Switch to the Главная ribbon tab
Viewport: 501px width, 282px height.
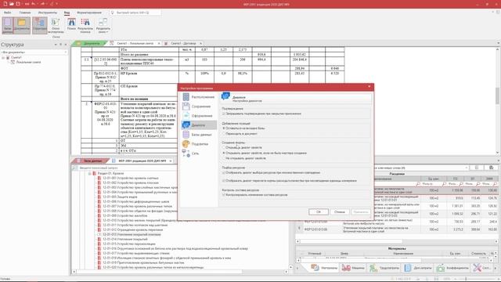[25, 13]
